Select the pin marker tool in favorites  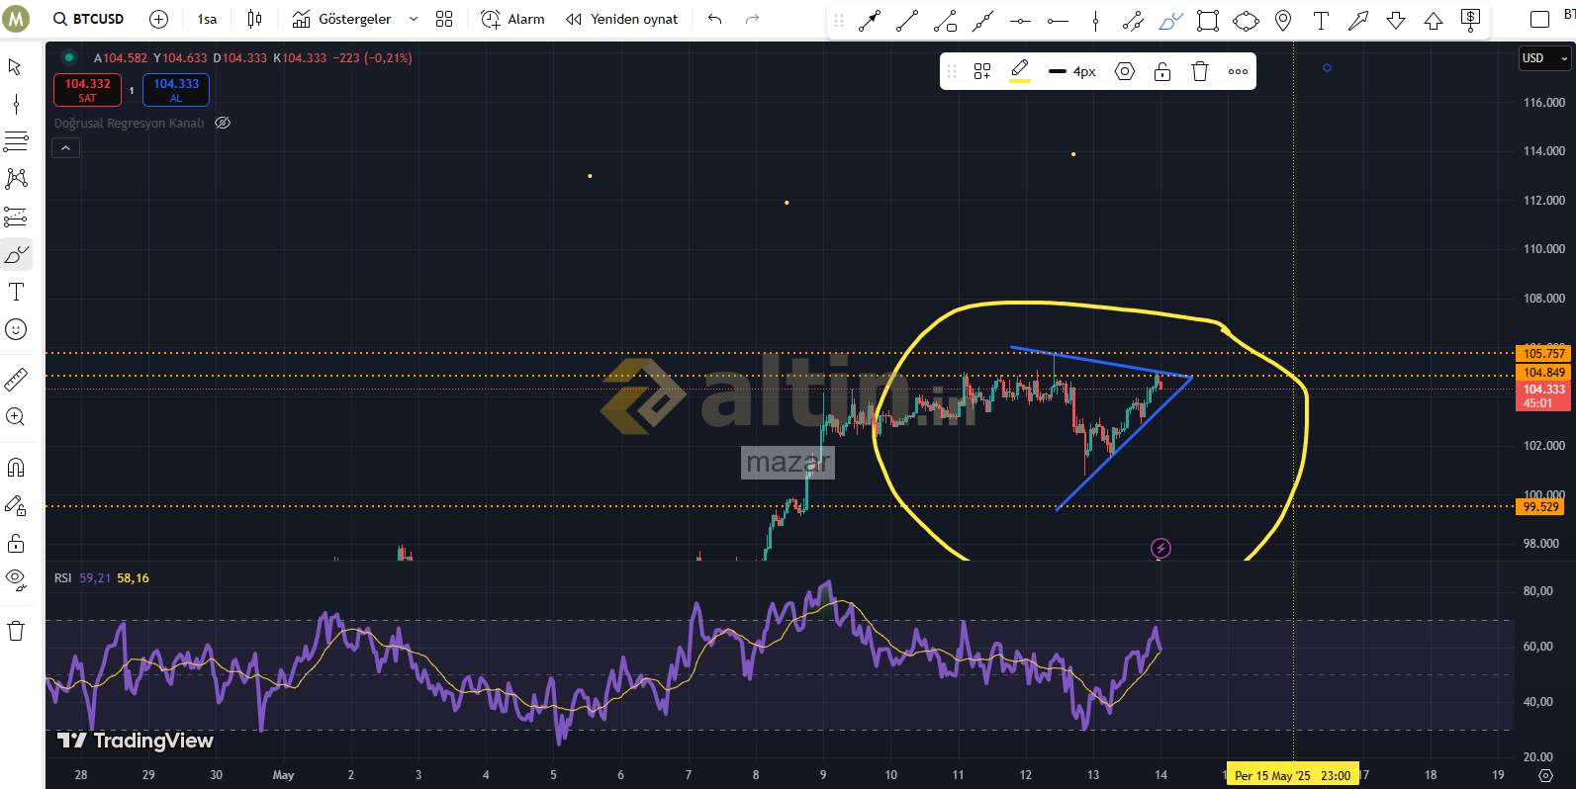tap(1283, 21)
